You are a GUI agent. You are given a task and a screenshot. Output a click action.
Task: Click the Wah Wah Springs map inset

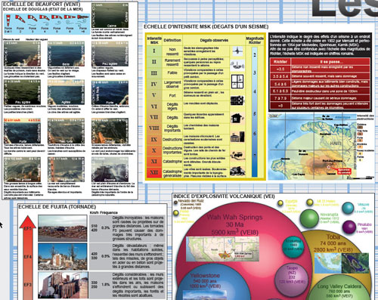pyautogui.click(x=222, y=249)
